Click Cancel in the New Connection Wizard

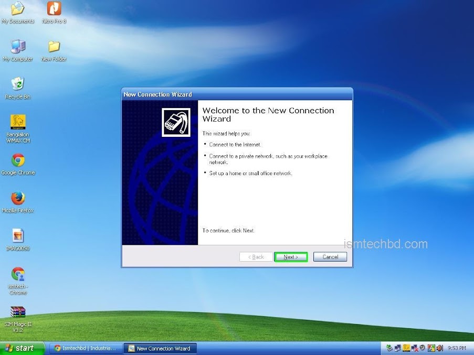(x=330, y=257)
